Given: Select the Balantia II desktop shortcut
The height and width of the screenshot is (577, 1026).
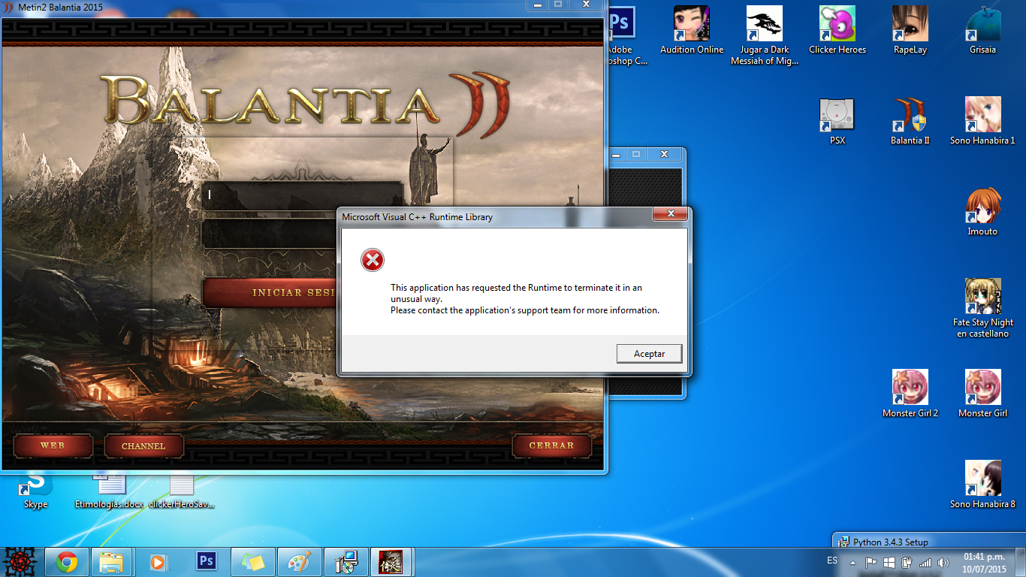Looking at the screenshot, I should pos(910,122).
